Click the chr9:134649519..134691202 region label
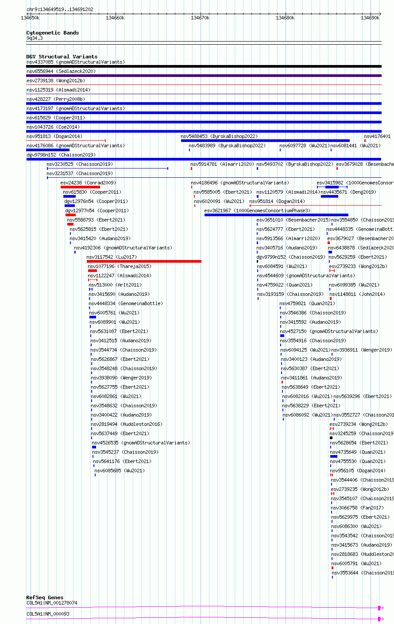394x624 pixels. tap(60, 9)
